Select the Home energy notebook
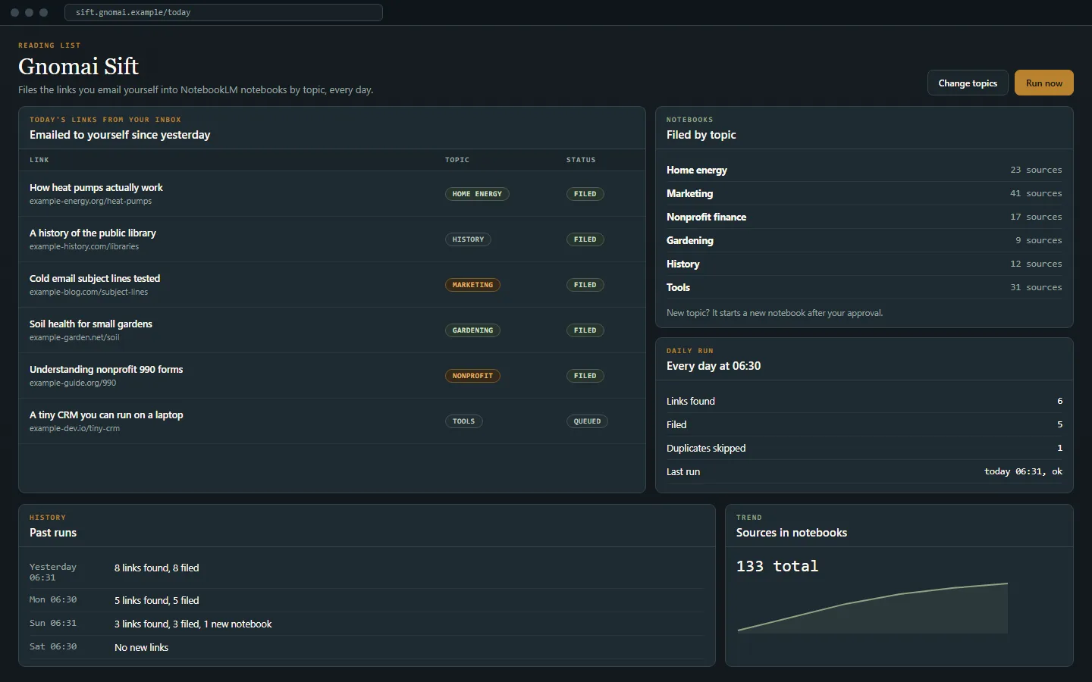The height and width of the screenshot is (682, 1092). point(864,170)
